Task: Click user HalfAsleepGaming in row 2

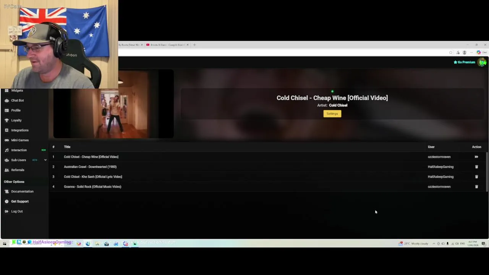Action: 440,167
